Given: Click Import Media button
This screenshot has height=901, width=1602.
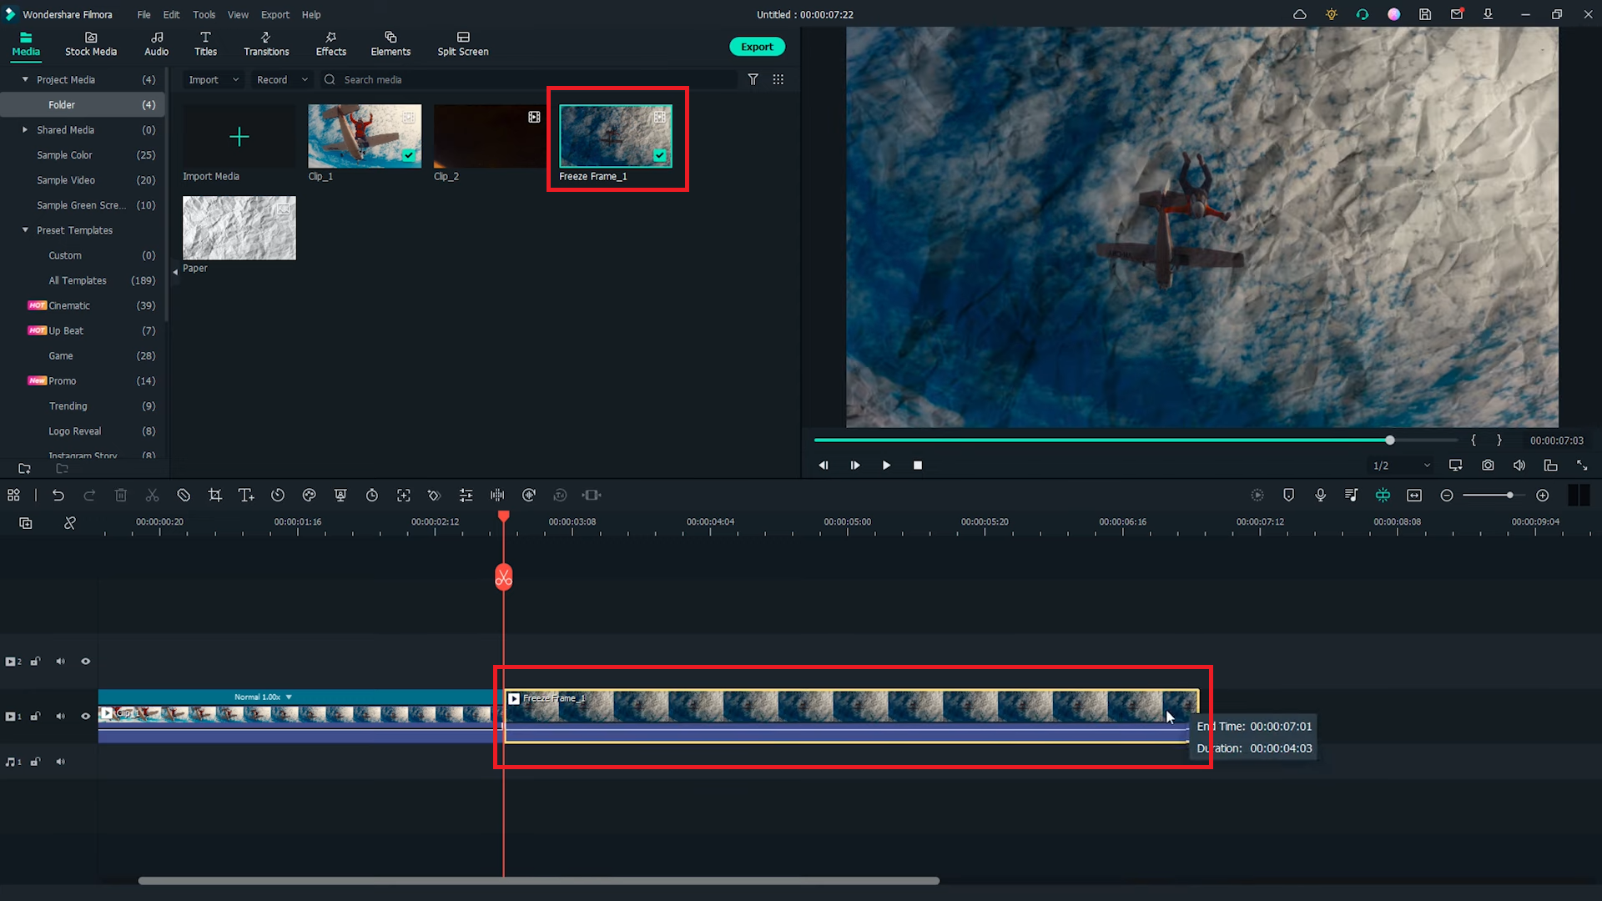Looking at the screenshot, I should click(239, 137).
